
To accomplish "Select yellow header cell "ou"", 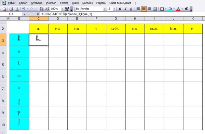I will point(58,29).
